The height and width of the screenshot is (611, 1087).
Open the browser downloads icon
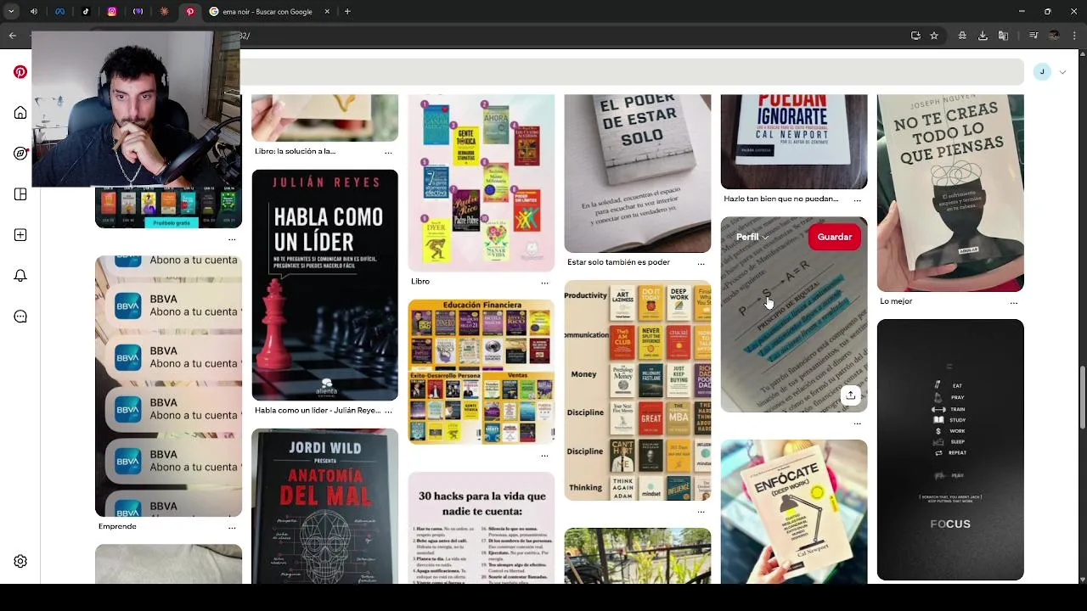[x=983, y=36]
